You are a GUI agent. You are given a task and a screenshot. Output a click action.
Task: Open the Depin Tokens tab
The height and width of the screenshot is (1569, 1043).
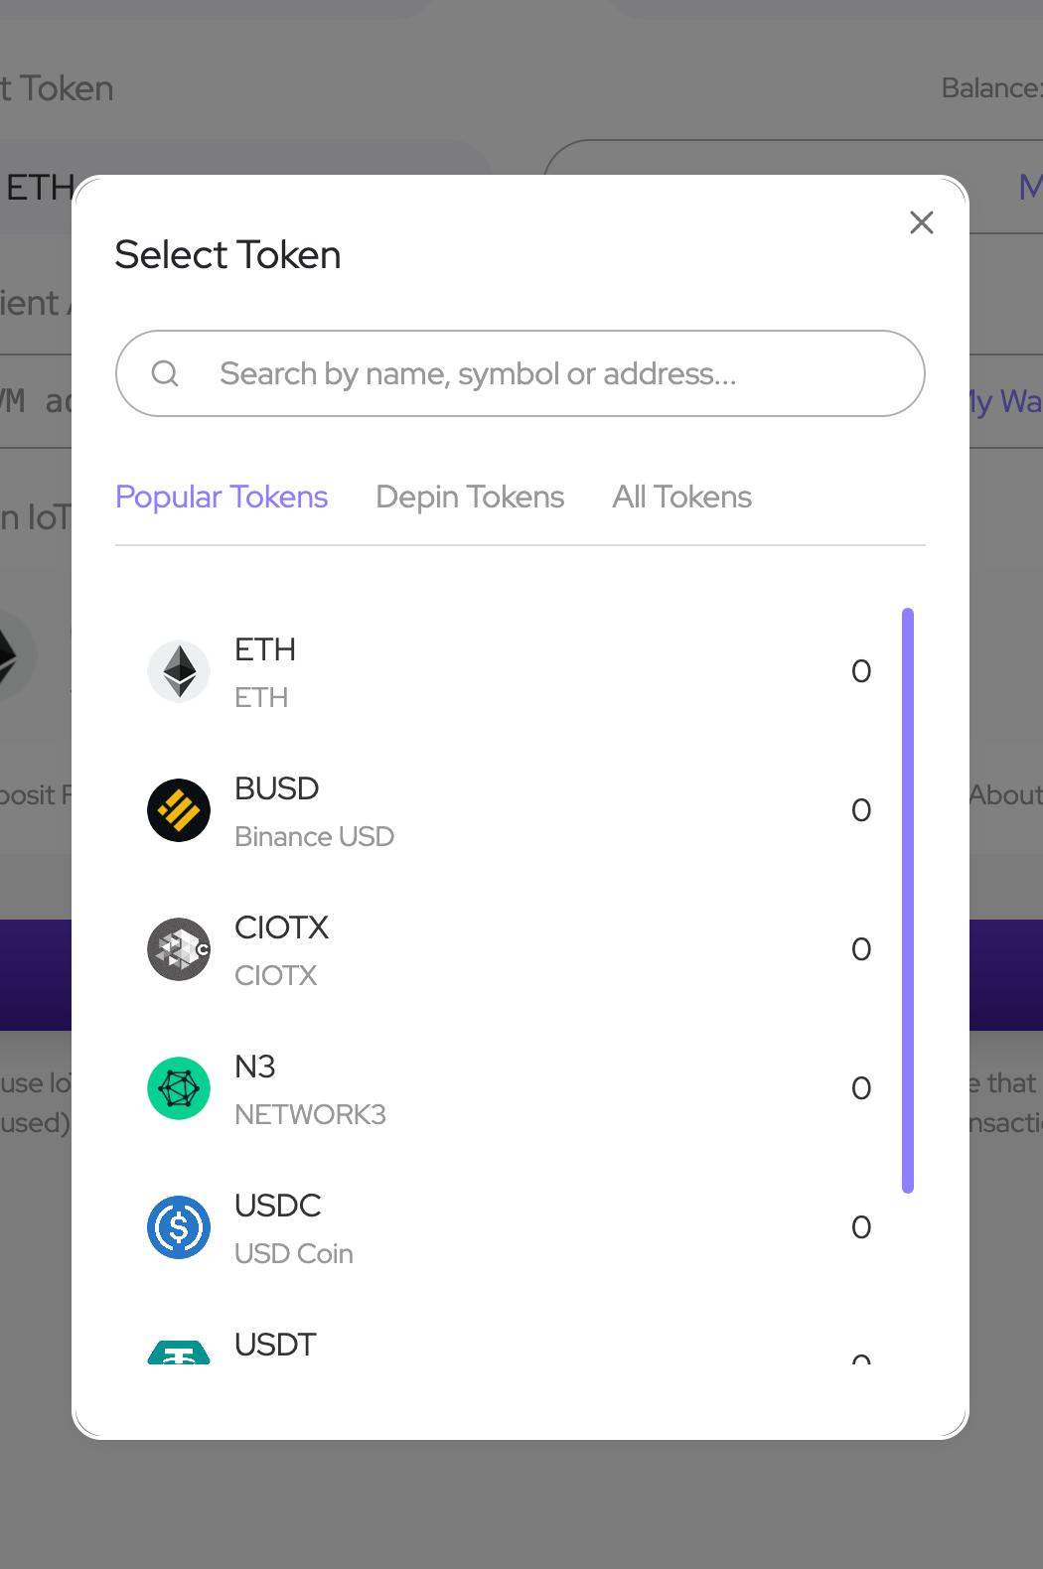[470, 497]
